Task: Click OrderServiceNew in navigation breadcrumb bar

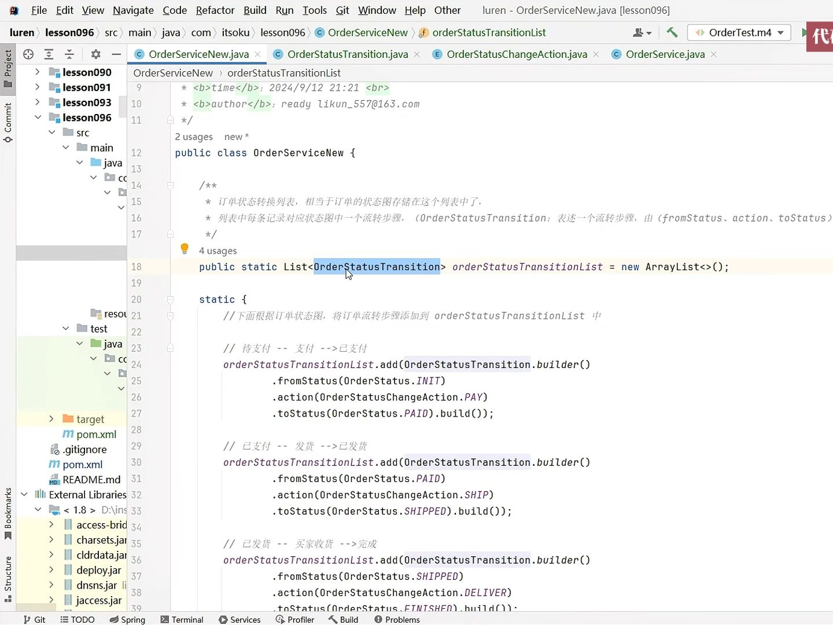Action: (367, 32)
